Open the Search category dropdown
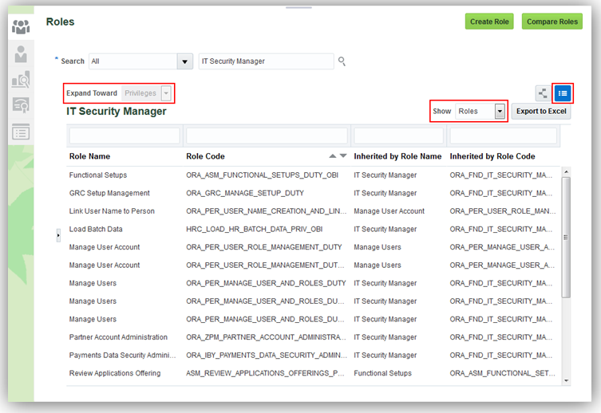The height and width of the screenshot is (413, 601). click(x=185, y=61)
